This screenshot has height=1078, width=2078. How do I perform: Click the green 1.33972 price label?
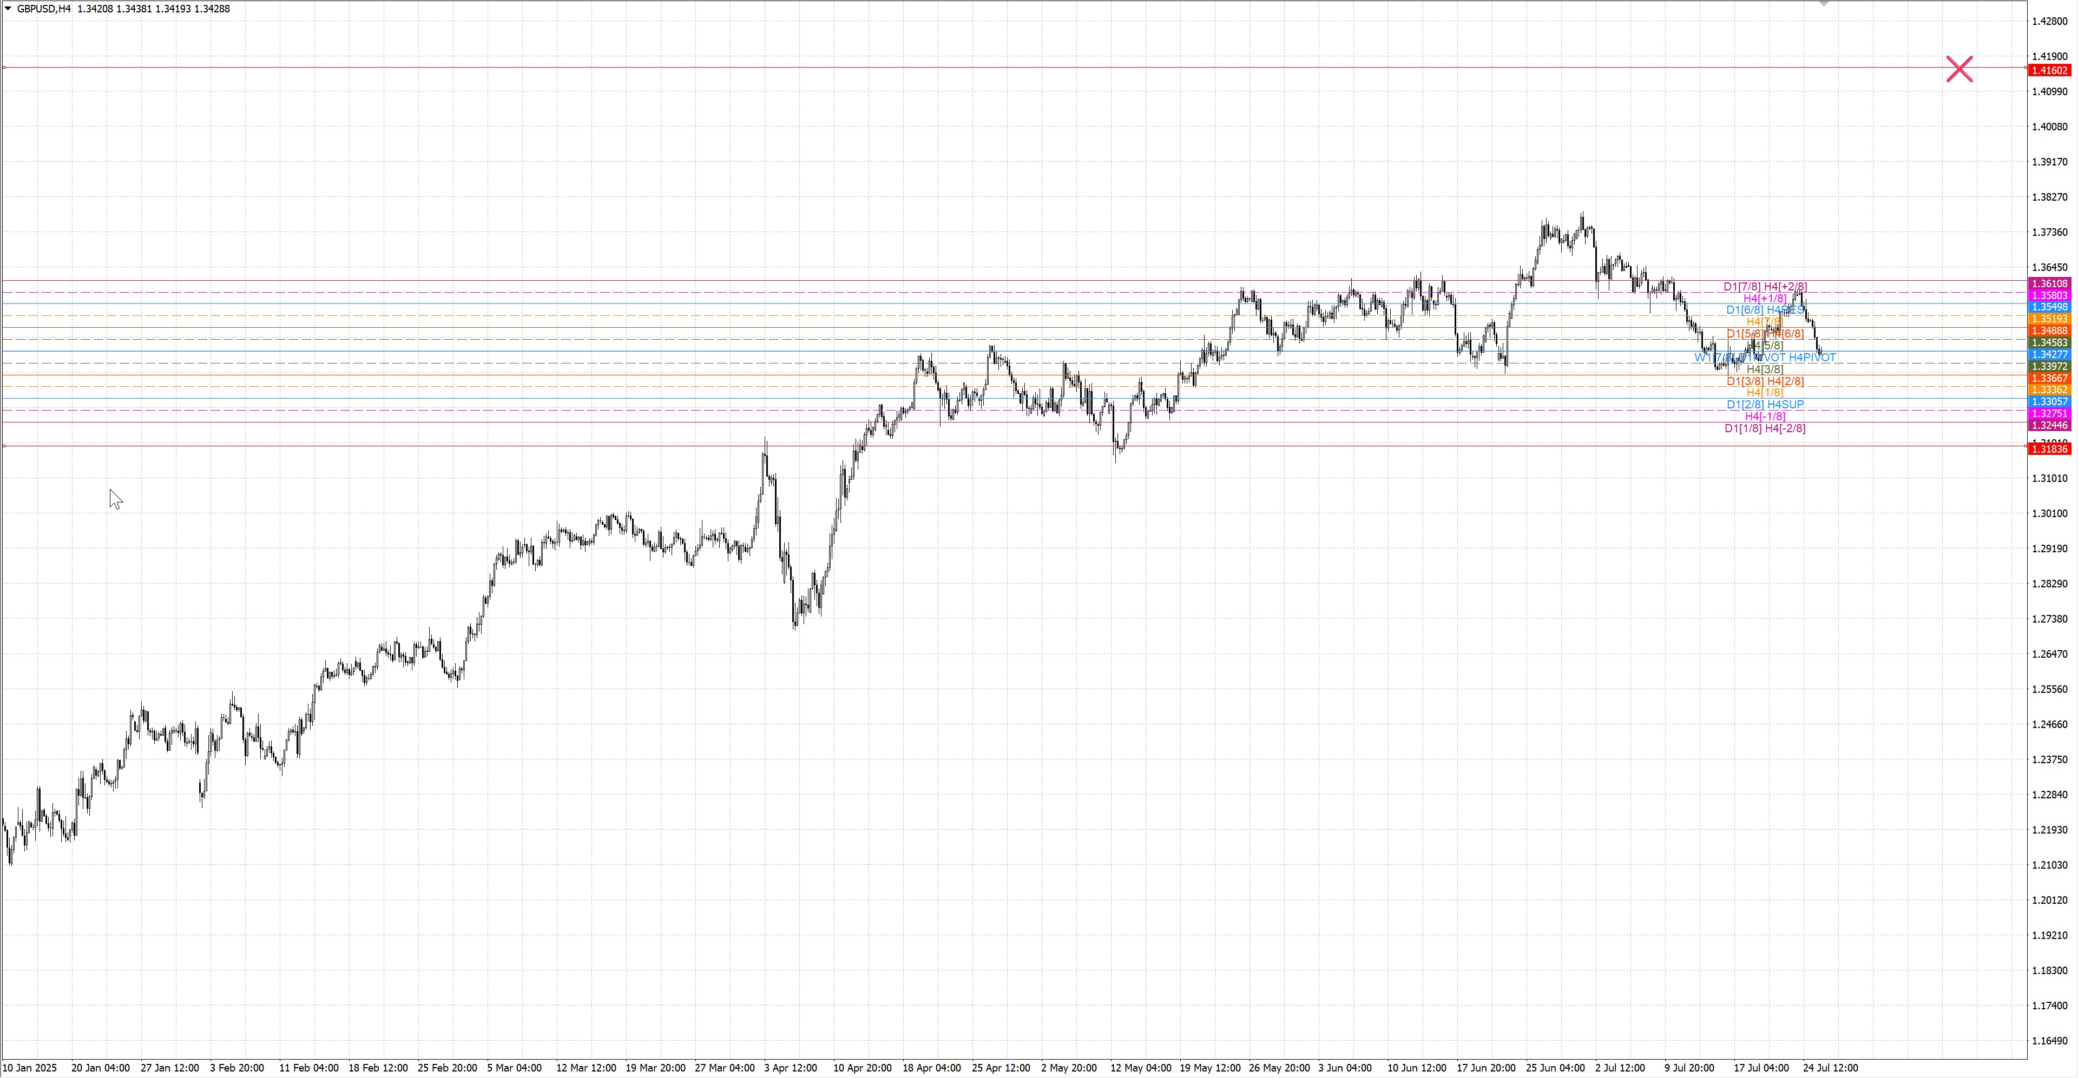pos(2049,367)
